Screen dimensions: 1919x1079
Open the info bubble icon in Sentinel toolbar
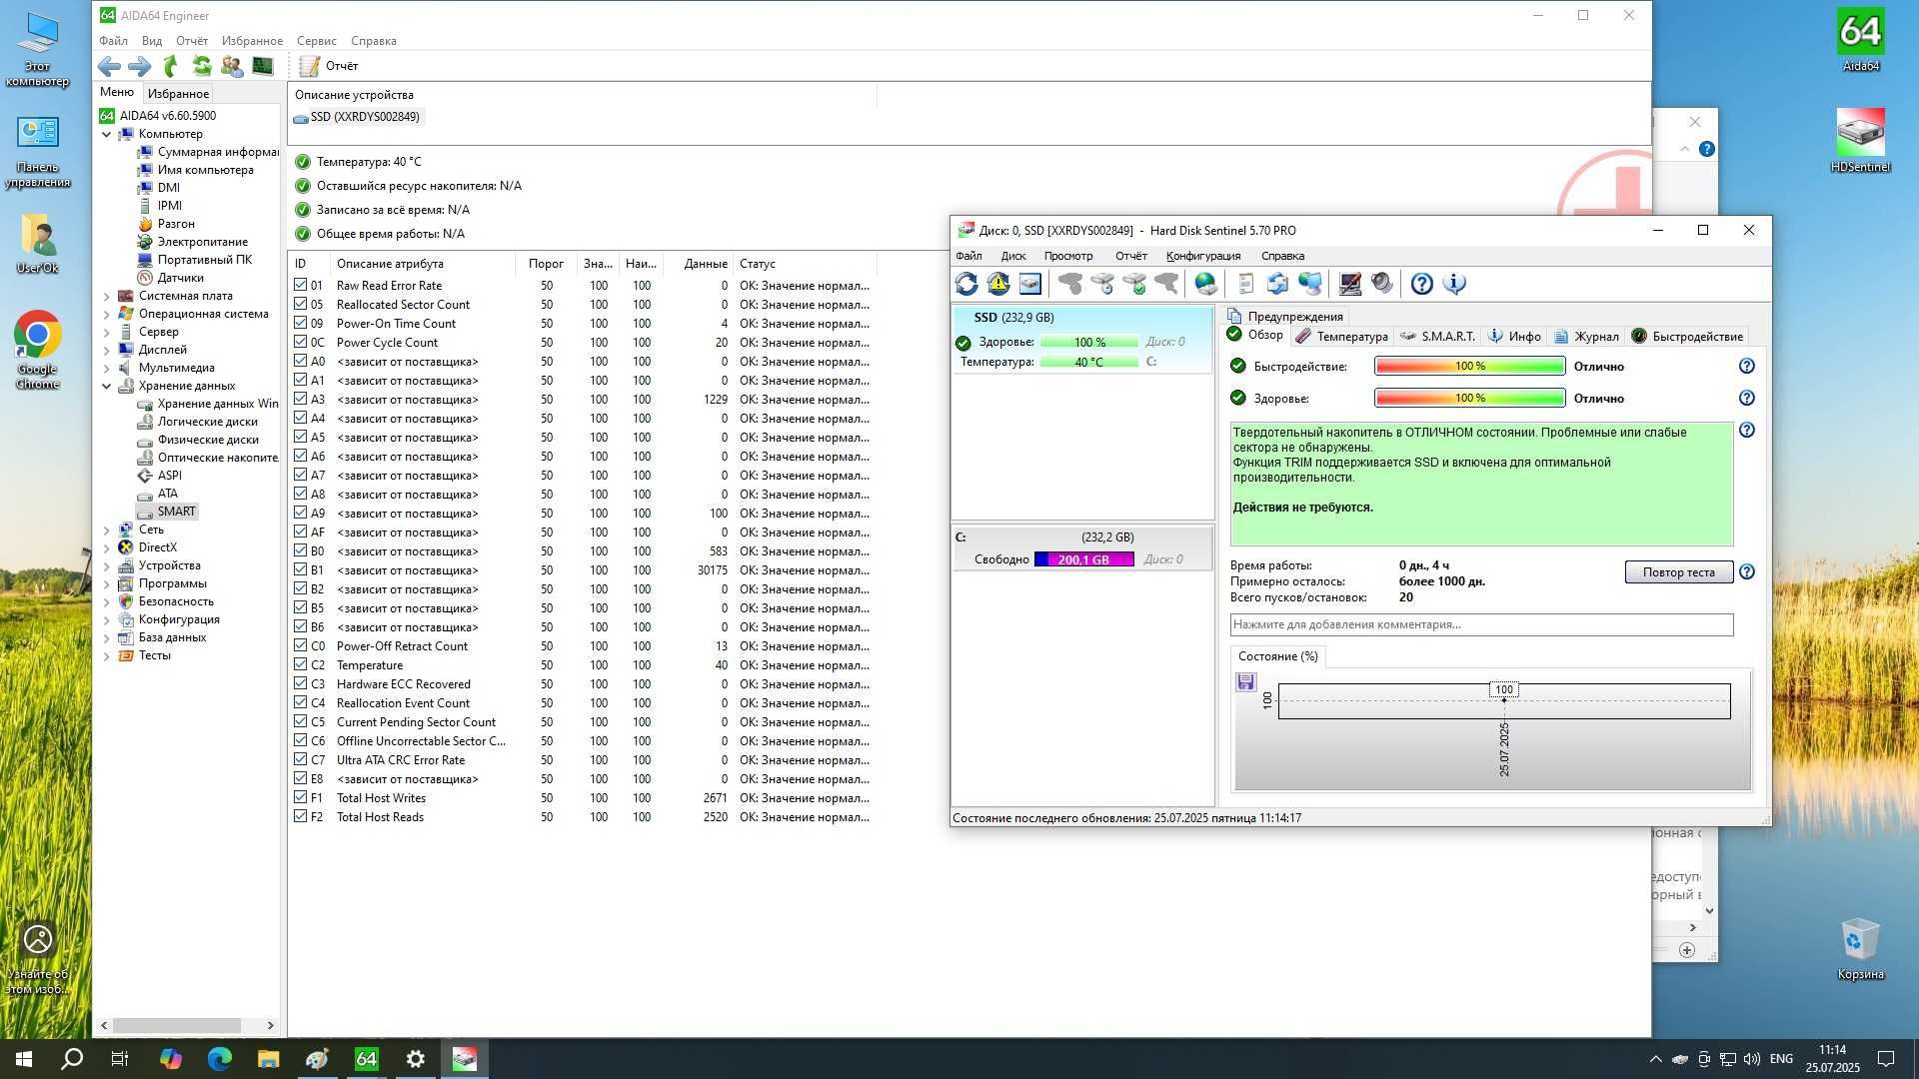coord(1454,284)
